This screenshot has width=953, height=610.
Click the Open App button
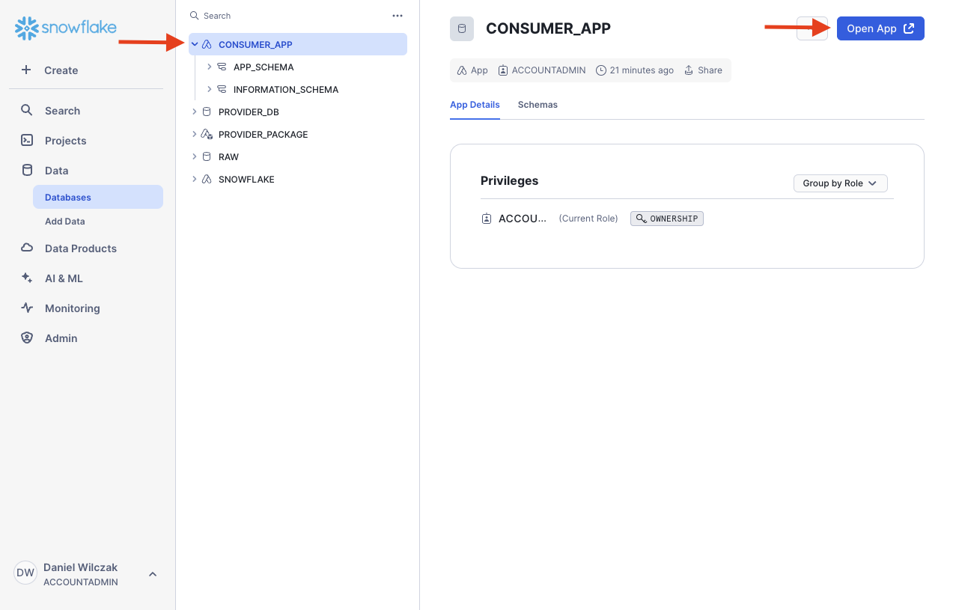[x=880, y=28]
